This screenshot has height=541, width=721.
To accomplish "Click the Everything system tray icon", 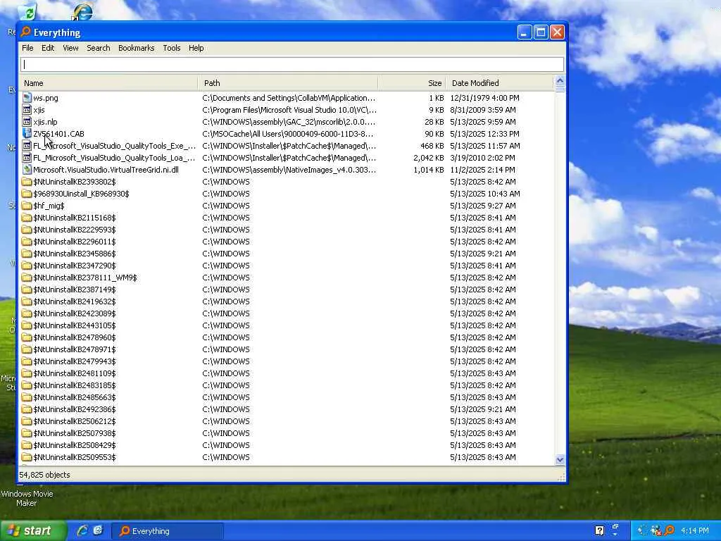I will (x=670, y=530).
